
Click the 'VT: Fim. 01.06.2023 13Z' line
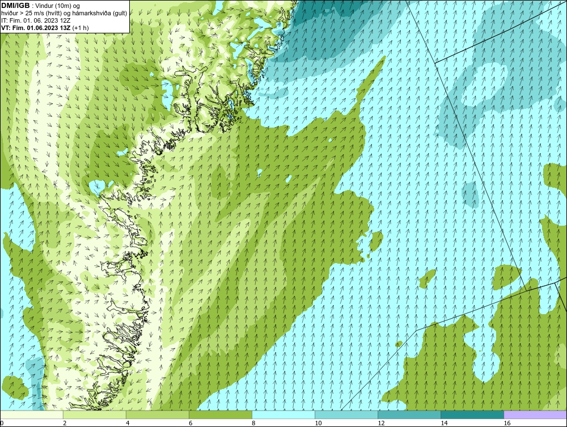click(45, 27)
